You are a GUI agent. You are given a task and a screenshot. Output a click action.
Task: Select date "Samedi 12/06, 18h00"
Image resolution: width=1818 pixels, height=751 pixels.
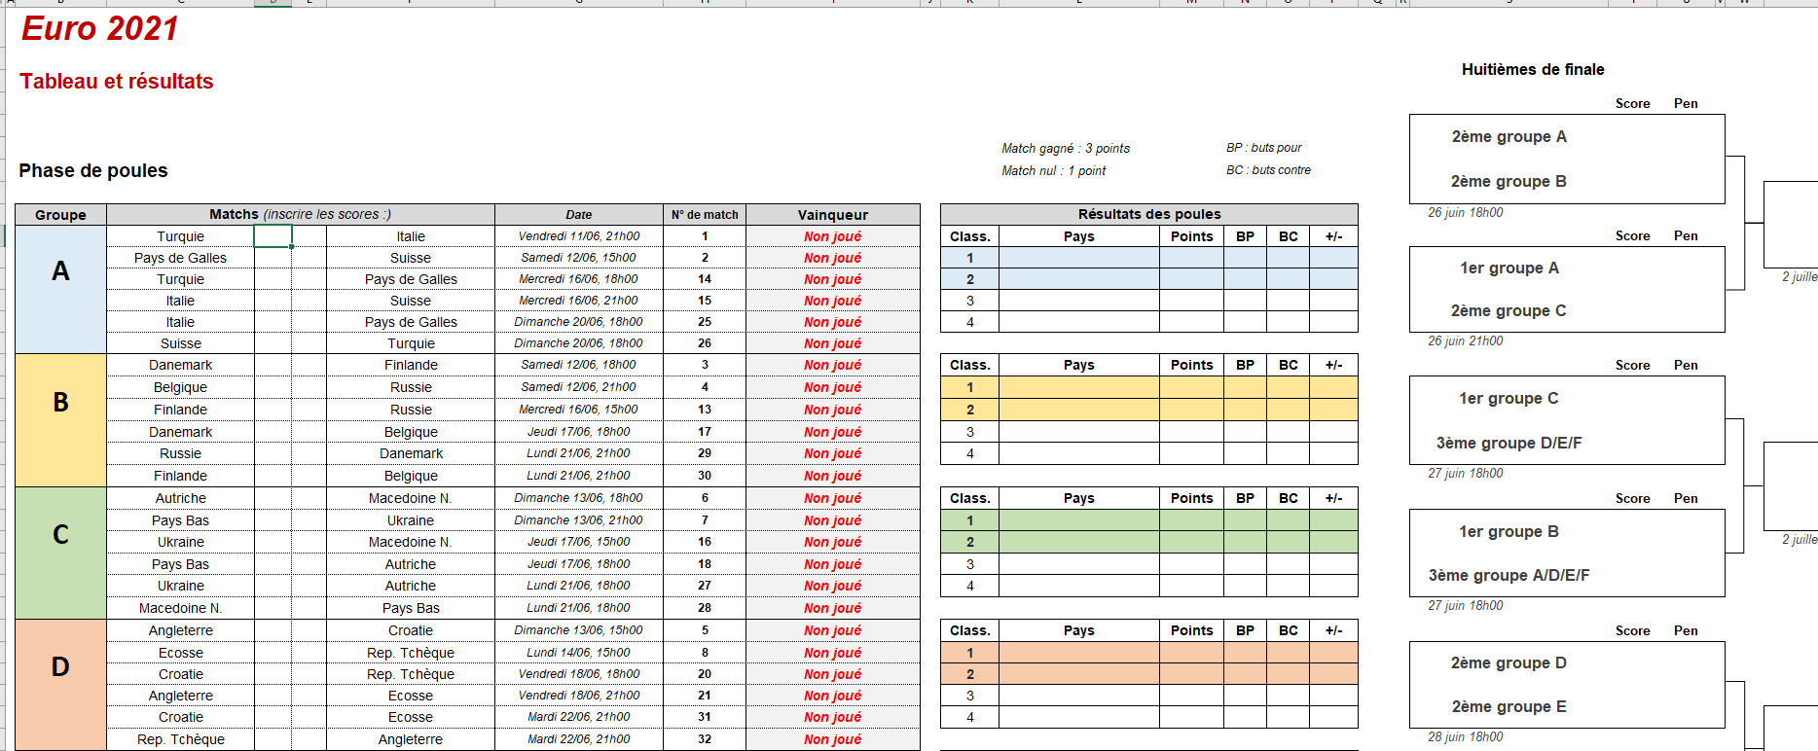579,365
